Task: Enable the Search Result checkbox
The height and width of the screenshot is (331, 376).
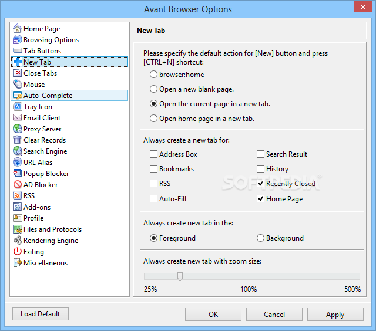Action: click(x=260, y=154)
